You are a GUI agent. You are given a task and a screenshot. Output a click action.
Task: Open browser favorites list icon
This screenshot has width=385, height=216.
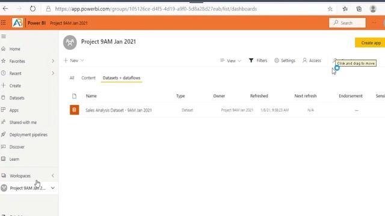(345, 9)
